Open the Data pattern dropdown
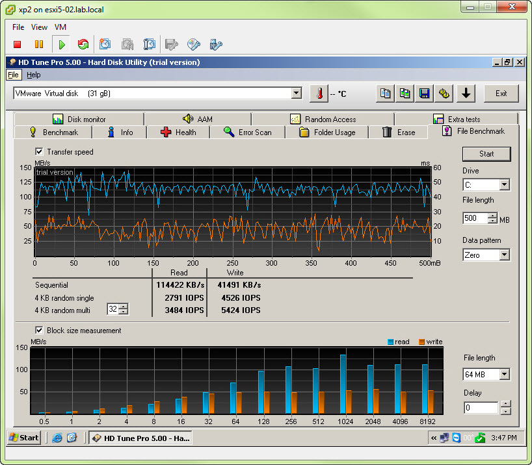 pyautogui.click(x=504, y=255)
